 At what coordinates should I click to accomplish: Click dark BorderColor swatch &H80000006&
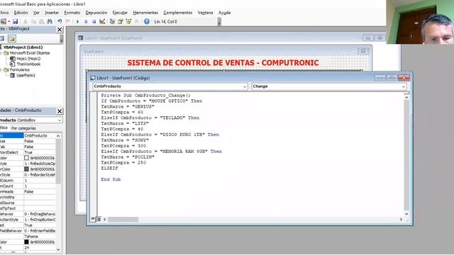coord(26,169)
